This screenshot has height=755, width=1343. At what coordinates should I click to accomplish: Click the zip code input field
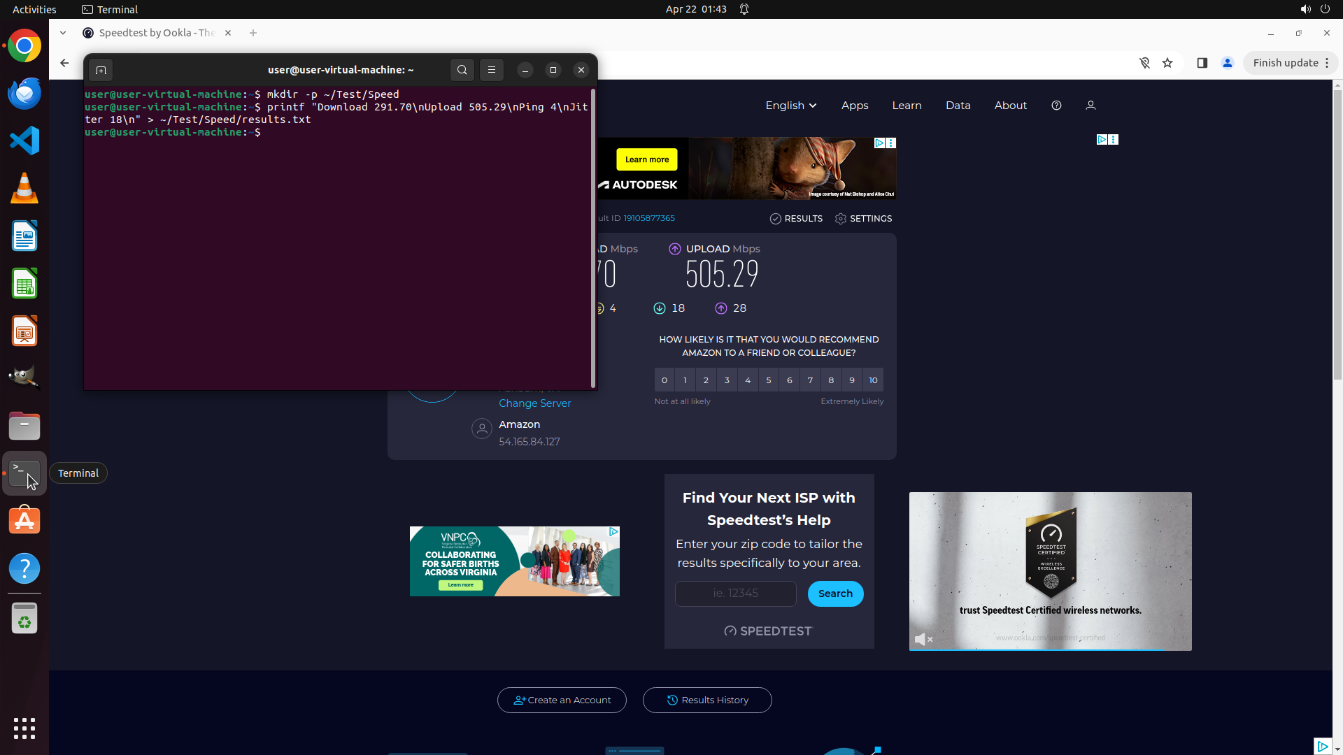[735, 594]
